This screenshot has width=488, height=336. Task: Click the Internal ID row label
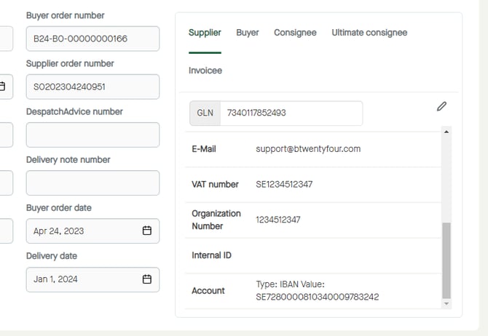pyautogui.click(x=212, y=255)
